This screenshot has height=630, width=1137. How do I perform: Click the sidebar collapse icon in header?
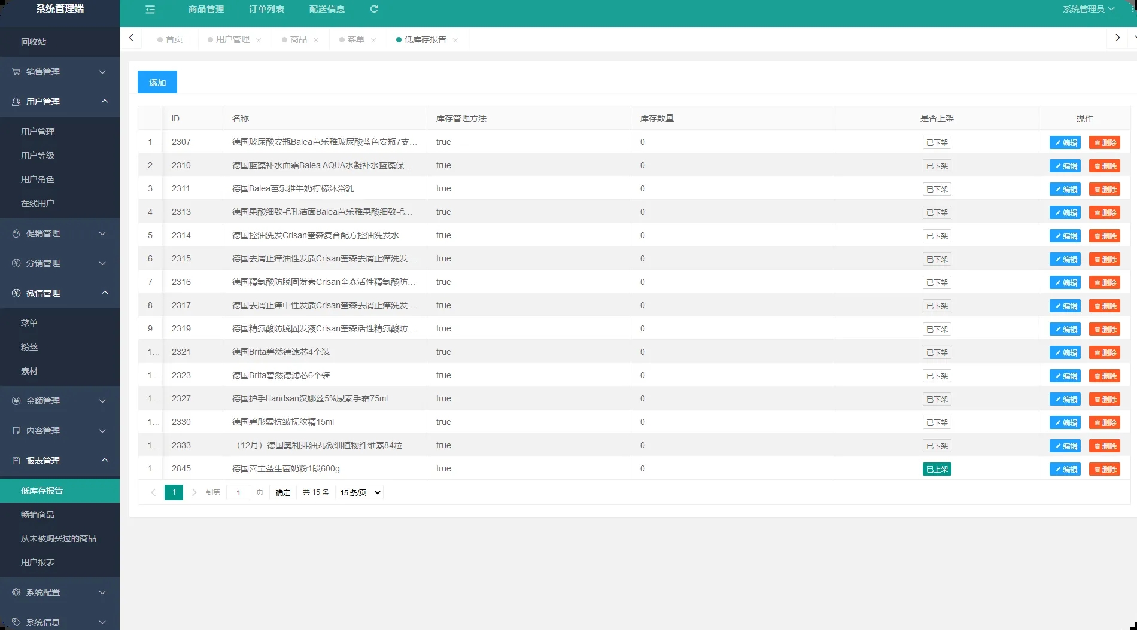click(x=150, y=10)
